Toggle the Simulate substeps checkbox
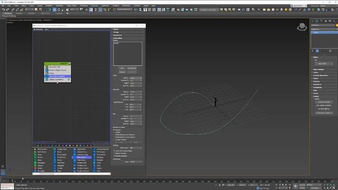The image size is (338, 190). click(114, 156)
